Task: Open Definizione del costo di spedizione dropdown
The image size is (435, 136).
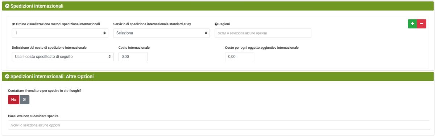Action: 63,57
